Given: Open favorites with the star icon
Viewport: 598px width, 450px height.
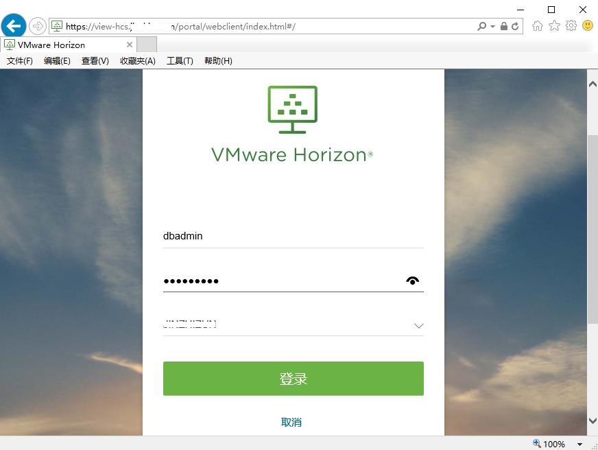Looking at the screenshot, I should point(555,25).
